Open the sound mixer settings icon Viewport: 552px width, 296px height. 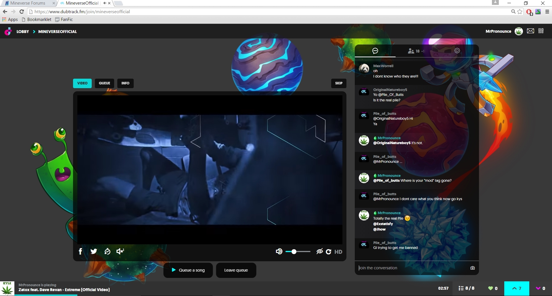click(541, 31)
